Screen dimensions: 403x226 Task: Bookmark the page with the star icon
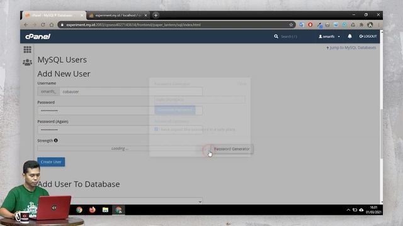click(291, 25)
